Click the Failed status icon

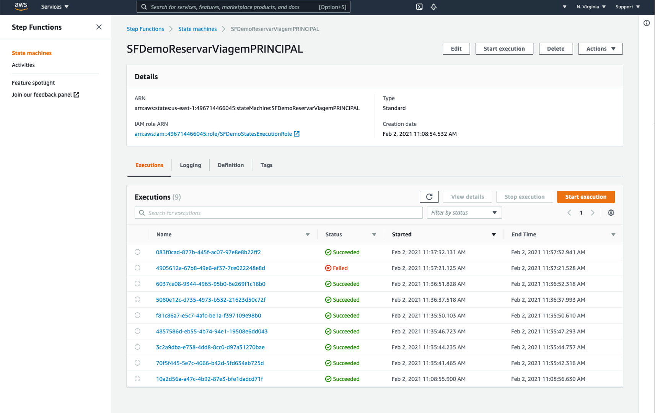[x=328, y=268]
